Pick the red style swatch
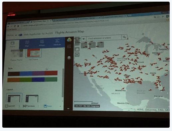 coord(51,73)
